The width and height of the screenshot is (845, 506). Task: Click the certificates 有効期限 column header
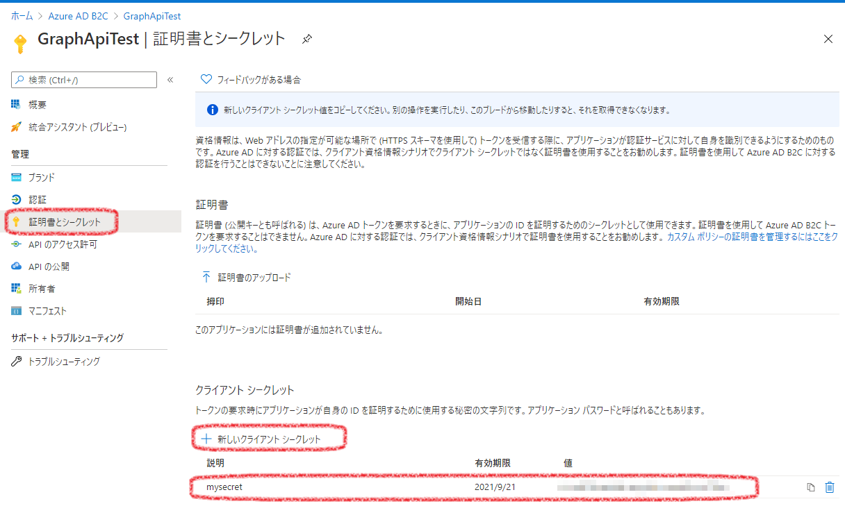click(x=662, y=302)
